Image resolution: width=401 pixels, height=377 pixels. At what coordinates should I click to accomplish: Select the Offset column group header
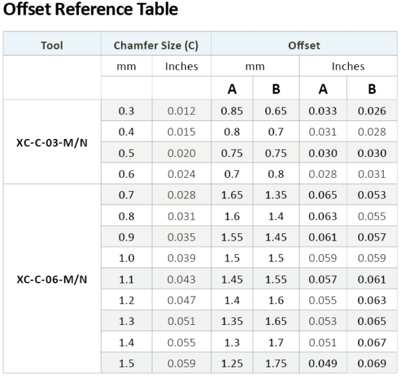(304, 46)
